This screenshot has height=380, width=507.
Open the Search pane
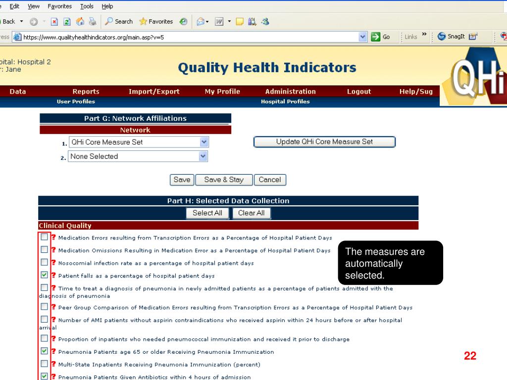pos(119,22)
